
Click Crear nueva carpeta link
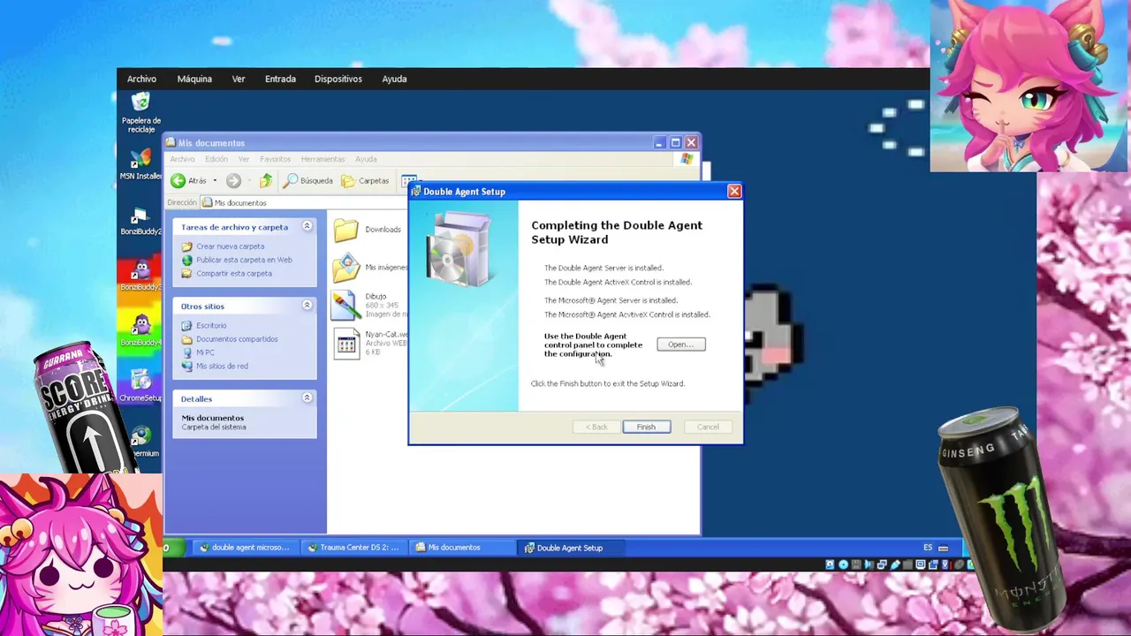click(230, 246)
